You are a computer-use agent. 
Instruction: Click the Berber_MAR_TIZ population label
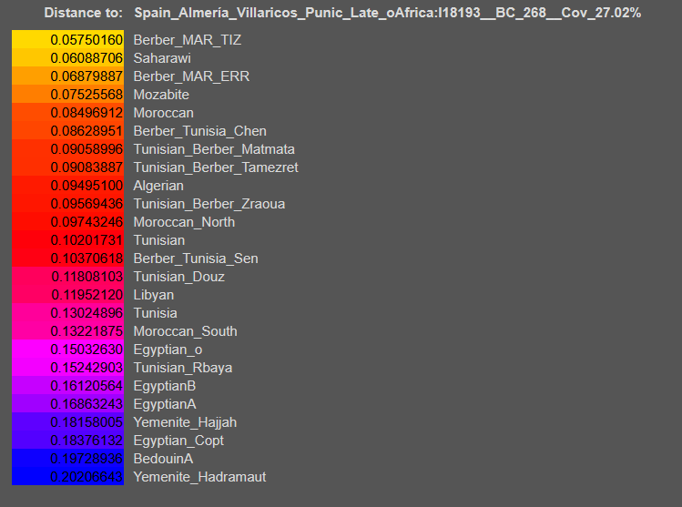click(x=187, y=40)
